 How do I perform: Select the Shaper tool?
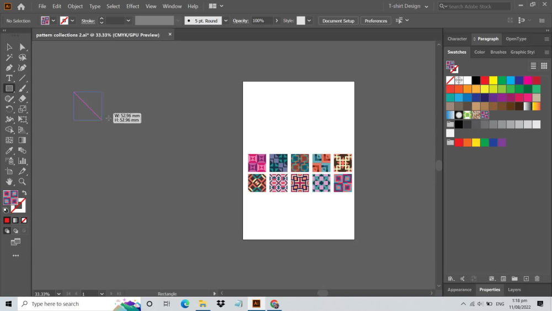coord(9,99)
